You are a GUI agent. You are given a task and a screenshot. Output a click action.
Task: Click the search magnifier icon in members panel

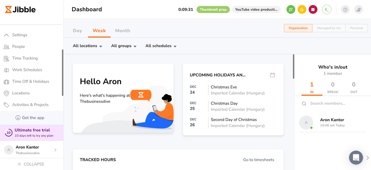point(304,104)
